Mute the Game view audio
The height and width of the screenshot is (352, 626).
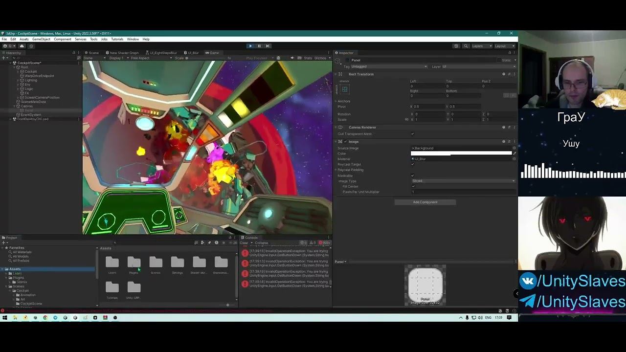pos(292,58)
